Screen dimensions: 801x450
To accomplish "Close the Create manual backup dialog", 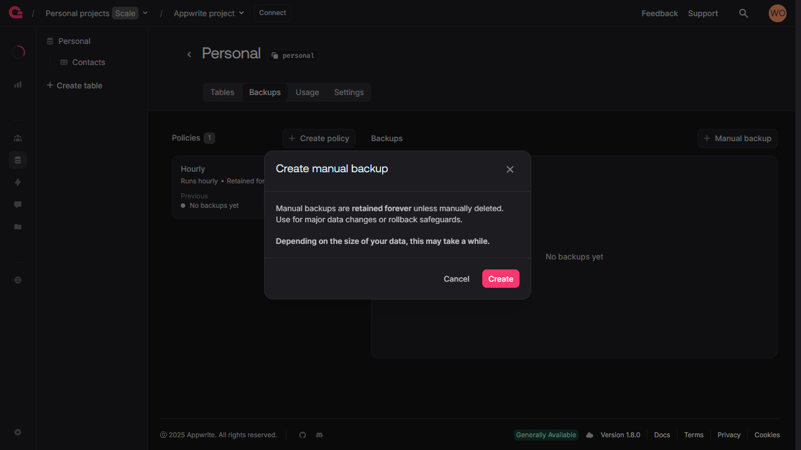I will click(510, 169).
